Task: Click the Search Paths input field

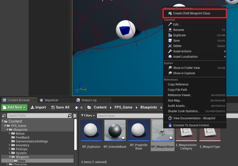Action: (37, 116)
